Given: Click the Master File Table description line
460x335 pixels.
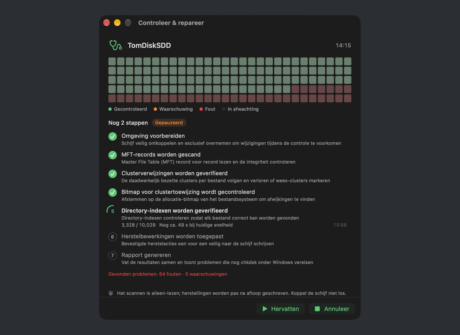Looking at the screenshot, I should tap(208, 162).
